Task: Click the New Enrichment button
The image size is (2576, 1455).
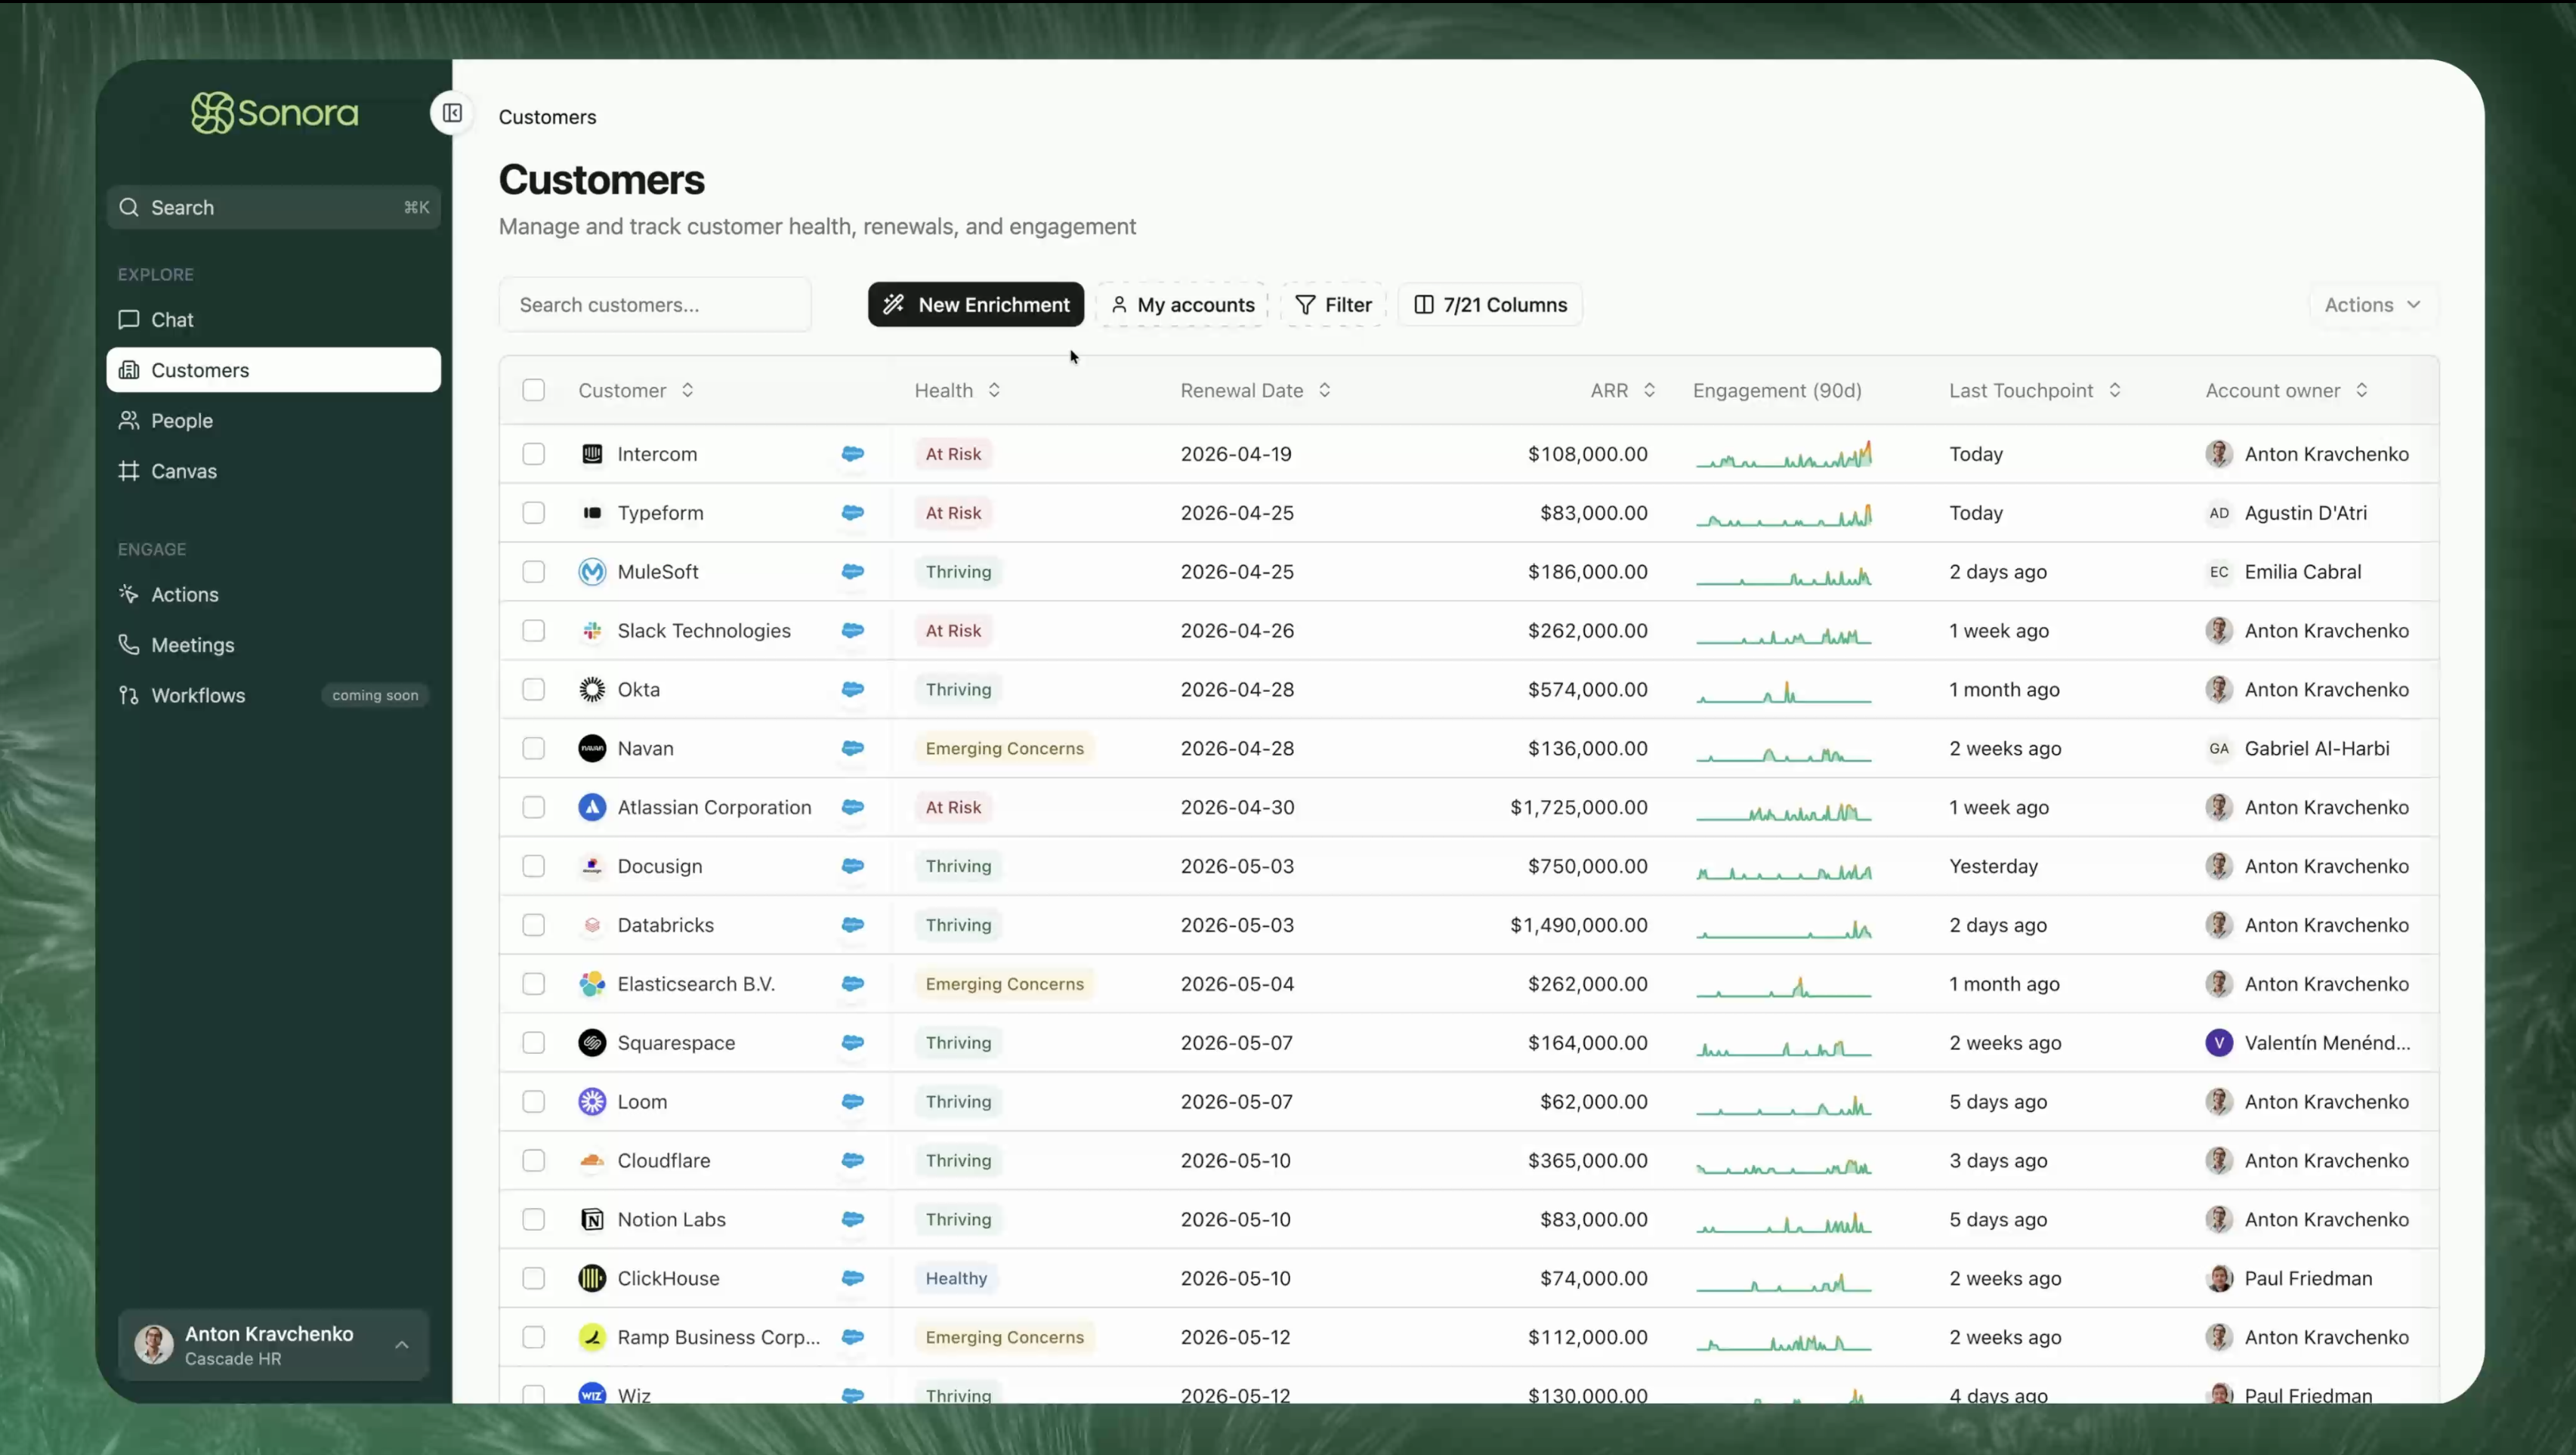Action: [x=975, y=305]
